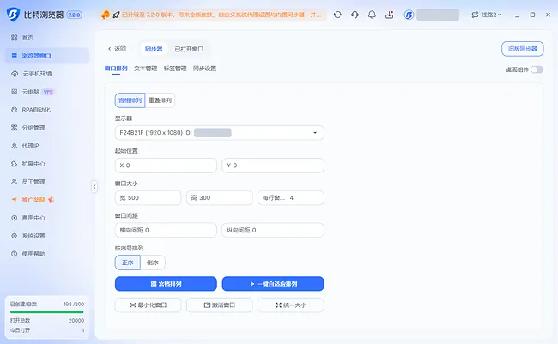
Task: Select the 窗口排列 sub-tab
Action: tap(116, 69)
